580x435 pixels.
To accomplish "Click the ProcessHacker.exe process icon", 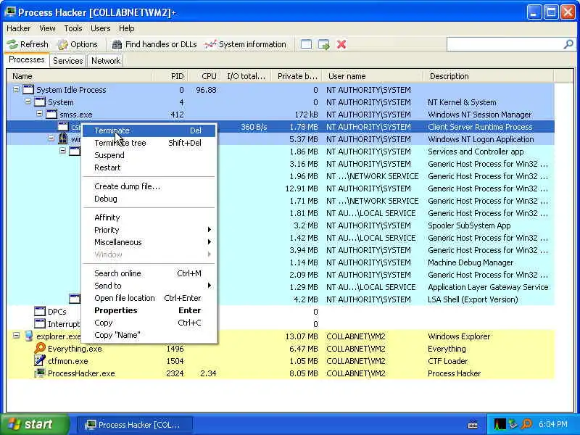I will click(x=40, y=373).
